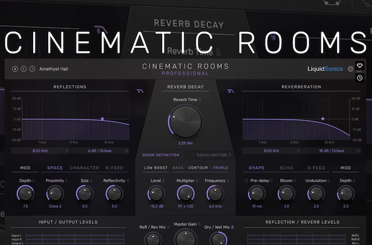The width and height of the screenshot is (372, 245).
Task: Click the Master Gain knob
Action: tap(185, 237)
